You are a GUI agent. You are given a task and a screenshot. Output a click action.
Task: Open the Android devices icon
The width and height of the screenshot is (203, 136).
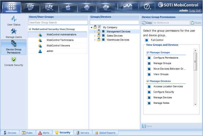(x=86, y=8)
